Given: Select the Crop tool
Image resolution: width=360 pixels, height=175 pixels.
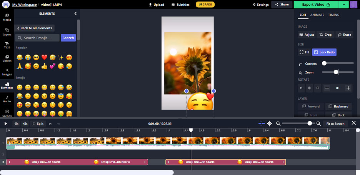Looking at the screenshot, I should 325,35.
